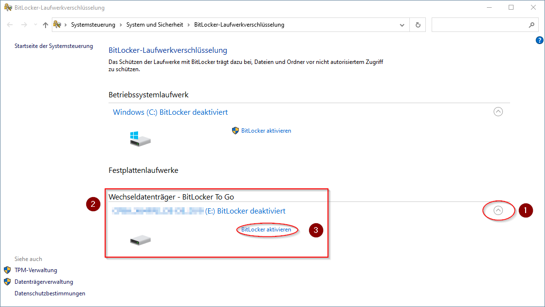Select Systemsteuerung in the breadcrumb path
The image size is (545, 307).
click(93, 25)
